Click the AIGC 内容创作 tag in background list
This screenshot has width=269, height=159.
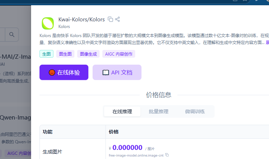coord(18,153)
